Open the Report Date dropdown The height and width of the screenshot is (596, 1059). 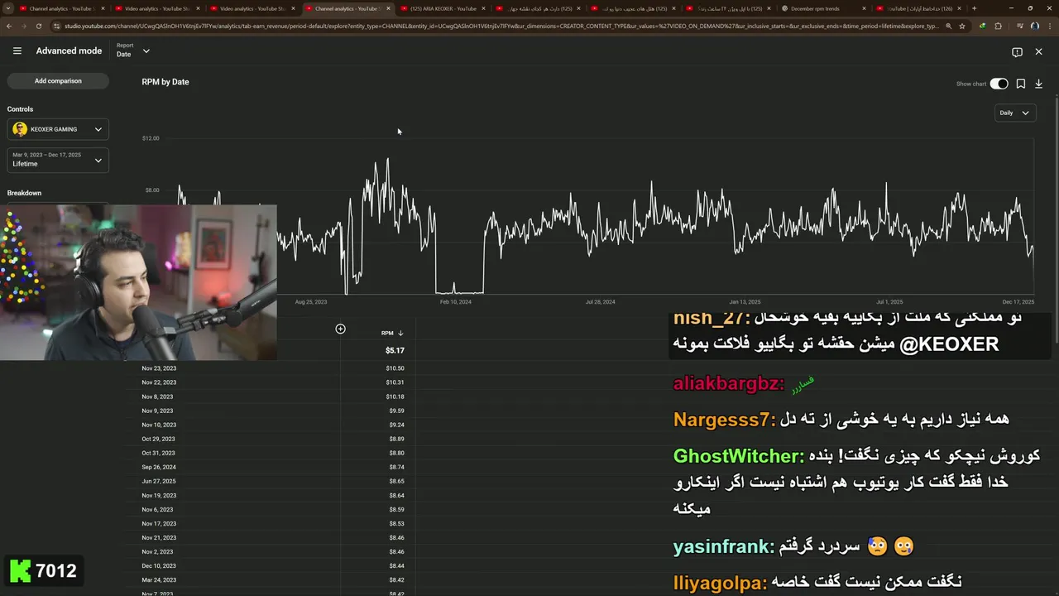click(x=133, y=51)
